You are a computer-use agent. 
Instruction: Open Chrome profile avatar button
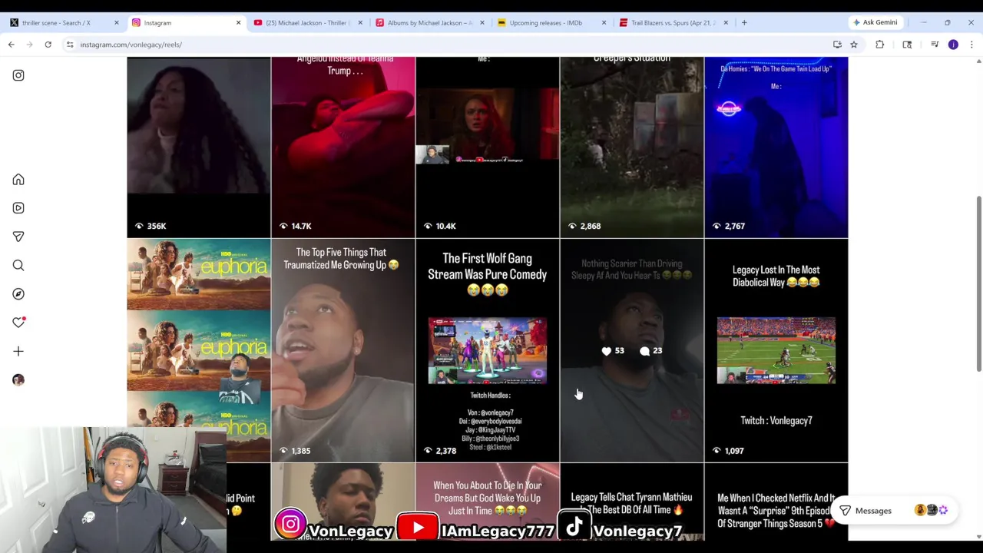(x=953, y=45)
